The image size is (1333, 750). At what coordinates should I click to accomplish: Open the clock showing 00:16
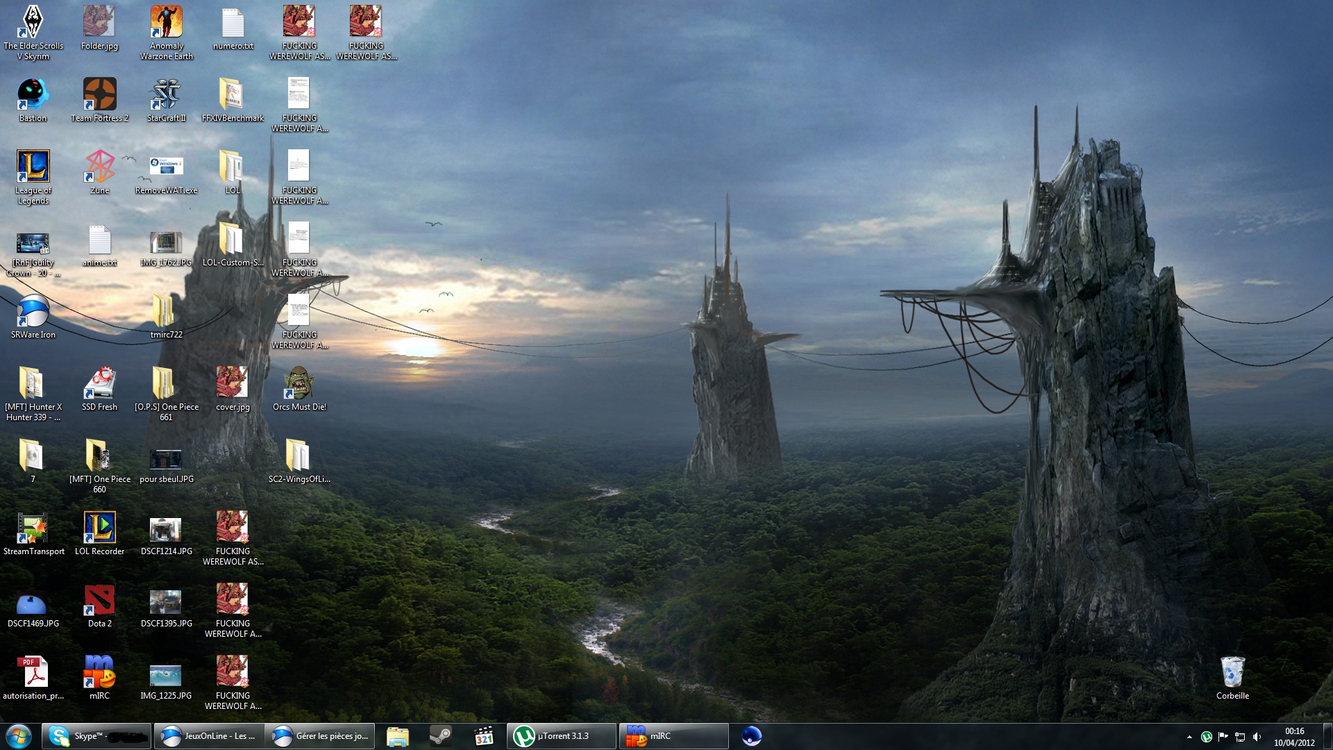point(1294,736)
